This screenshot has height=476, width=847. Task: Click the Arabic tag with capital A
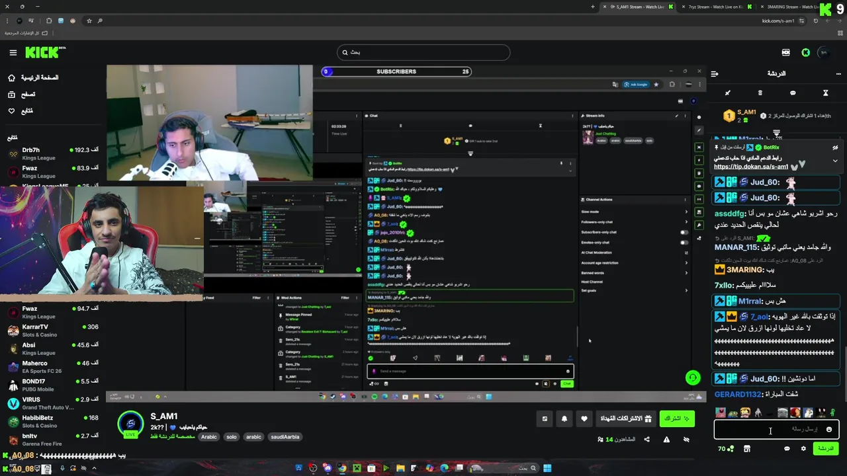pyautogui.click(x=209, y=437)
